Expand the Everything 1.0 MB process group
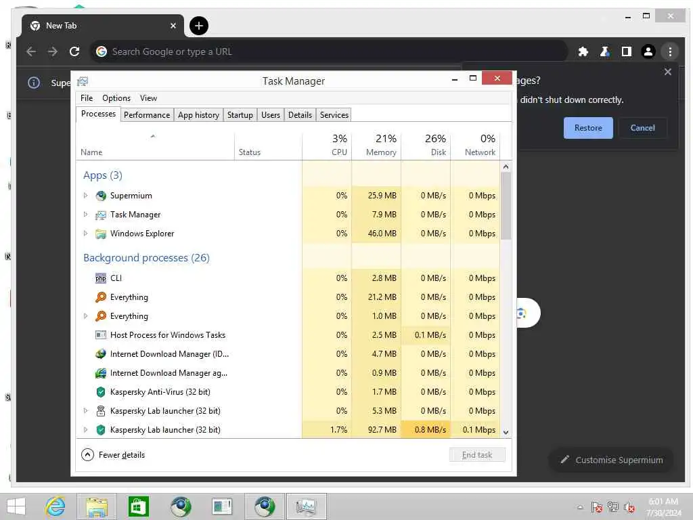The height and width of the screenshot is (520, 693). [86, 316]
